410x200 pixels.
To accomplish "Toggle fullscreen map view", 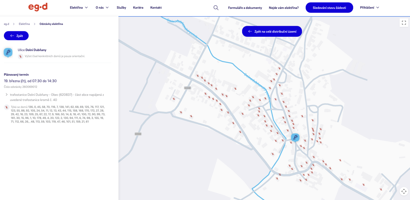I will coord(404,23).
